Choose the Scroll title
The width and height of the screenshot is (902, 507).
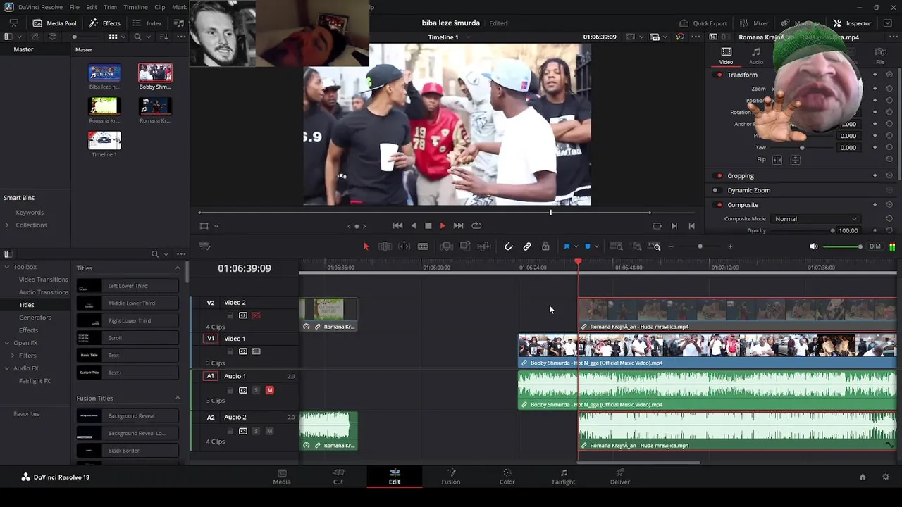[x=128, y=338]
